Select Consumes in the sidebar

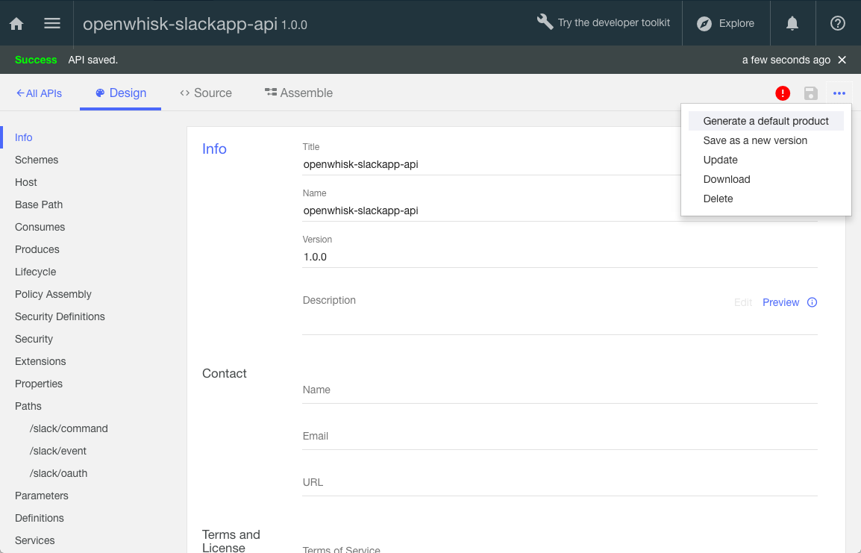click(40, 227)
